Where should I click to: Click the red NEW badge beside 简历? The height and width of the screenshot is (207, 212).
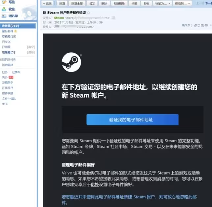point(11,77)
